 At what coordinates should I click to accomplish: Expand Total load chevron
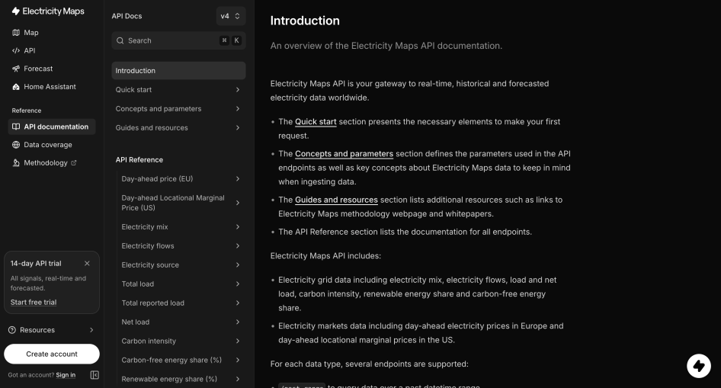tap(237, 284)
